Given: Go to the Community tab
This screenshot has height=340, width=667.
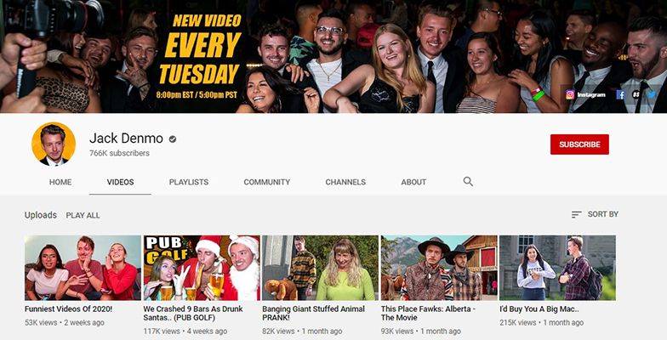Looking at the screenshot, I should point(266,182).
